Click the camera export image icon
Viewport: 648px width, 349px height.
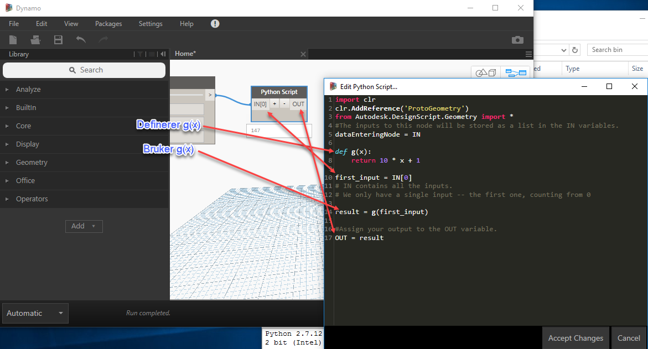pos(517,40)
